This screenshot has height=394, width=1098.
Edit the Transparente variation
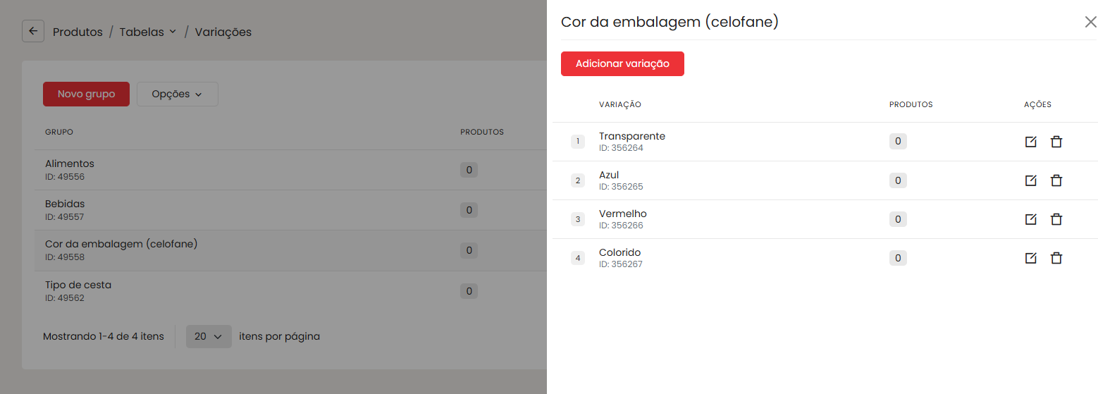tap(1030, 142)
